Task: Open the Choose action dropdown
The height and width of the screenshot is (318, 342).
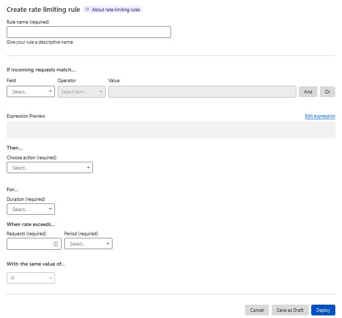Action: pos(50,167)
